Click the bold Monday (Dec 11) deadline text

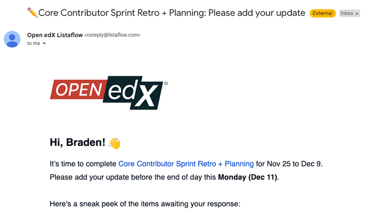click(248, 177)
